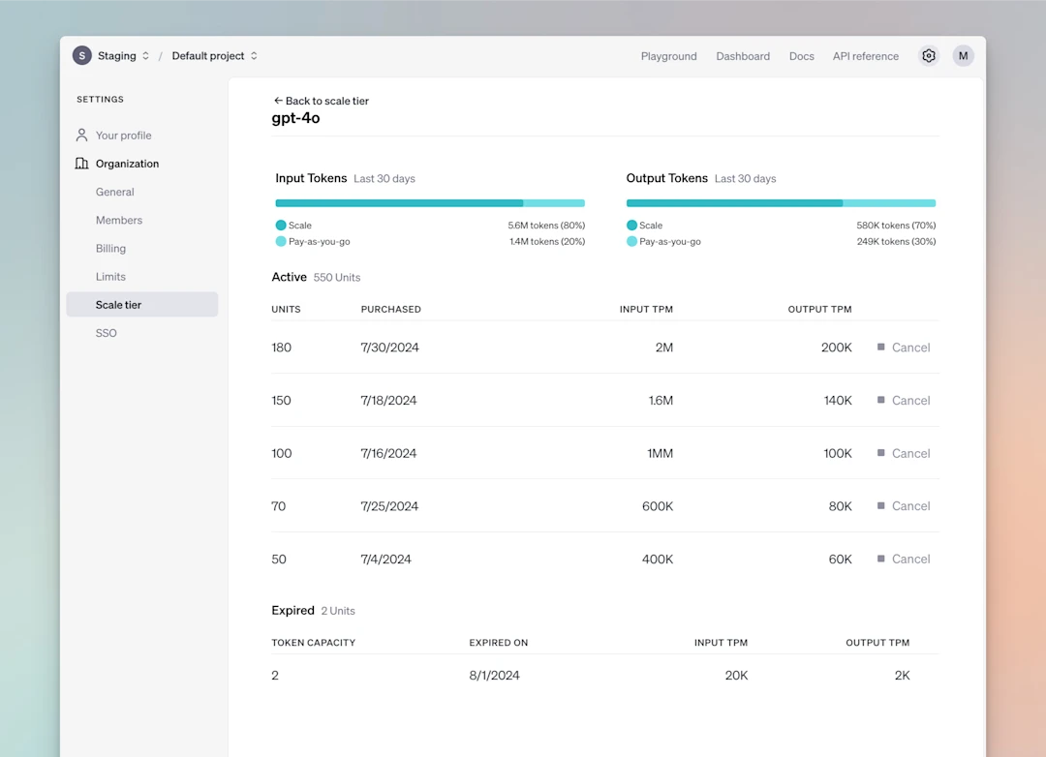Expand the Organization section in the sidebar
Viewport: 1046px width, 757px height.
tap(126, 163)
